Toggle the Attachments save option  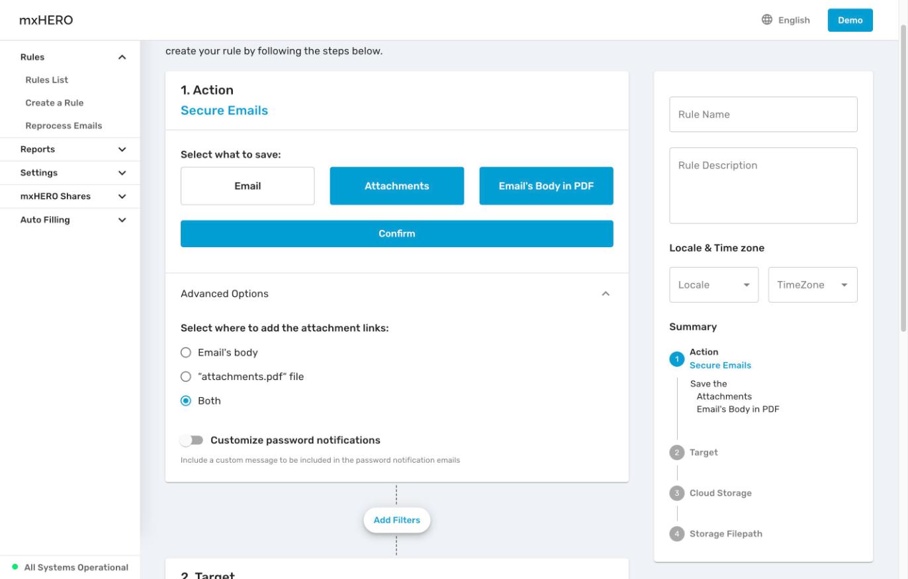(x=397, y=186)
